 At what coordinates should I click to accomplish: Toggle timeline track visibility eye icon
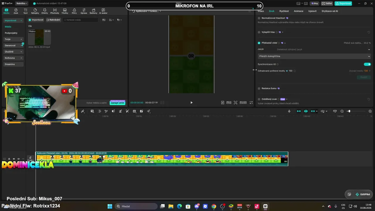14,159
